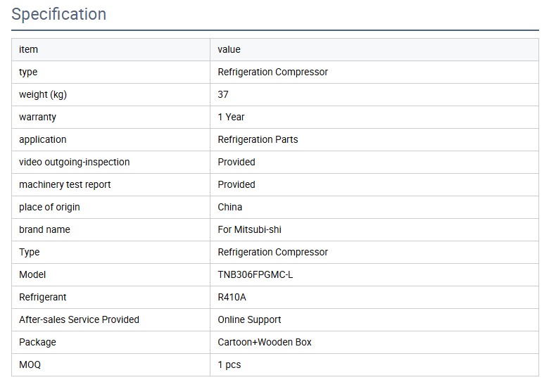This screenshot has width=549, height=387.
Task: Select the model number TNB306FPGMC-L
Action: pos(255,274)
